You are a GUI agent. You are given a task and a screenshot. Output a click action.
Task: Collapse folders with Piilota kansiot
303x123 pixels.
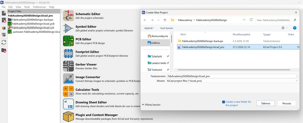click(151, 104)
